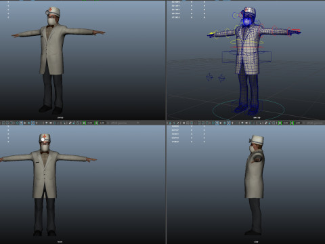
Task: Toggle Wireframe on Shaded in side panel toolbar
Action: tap(225, 123)
